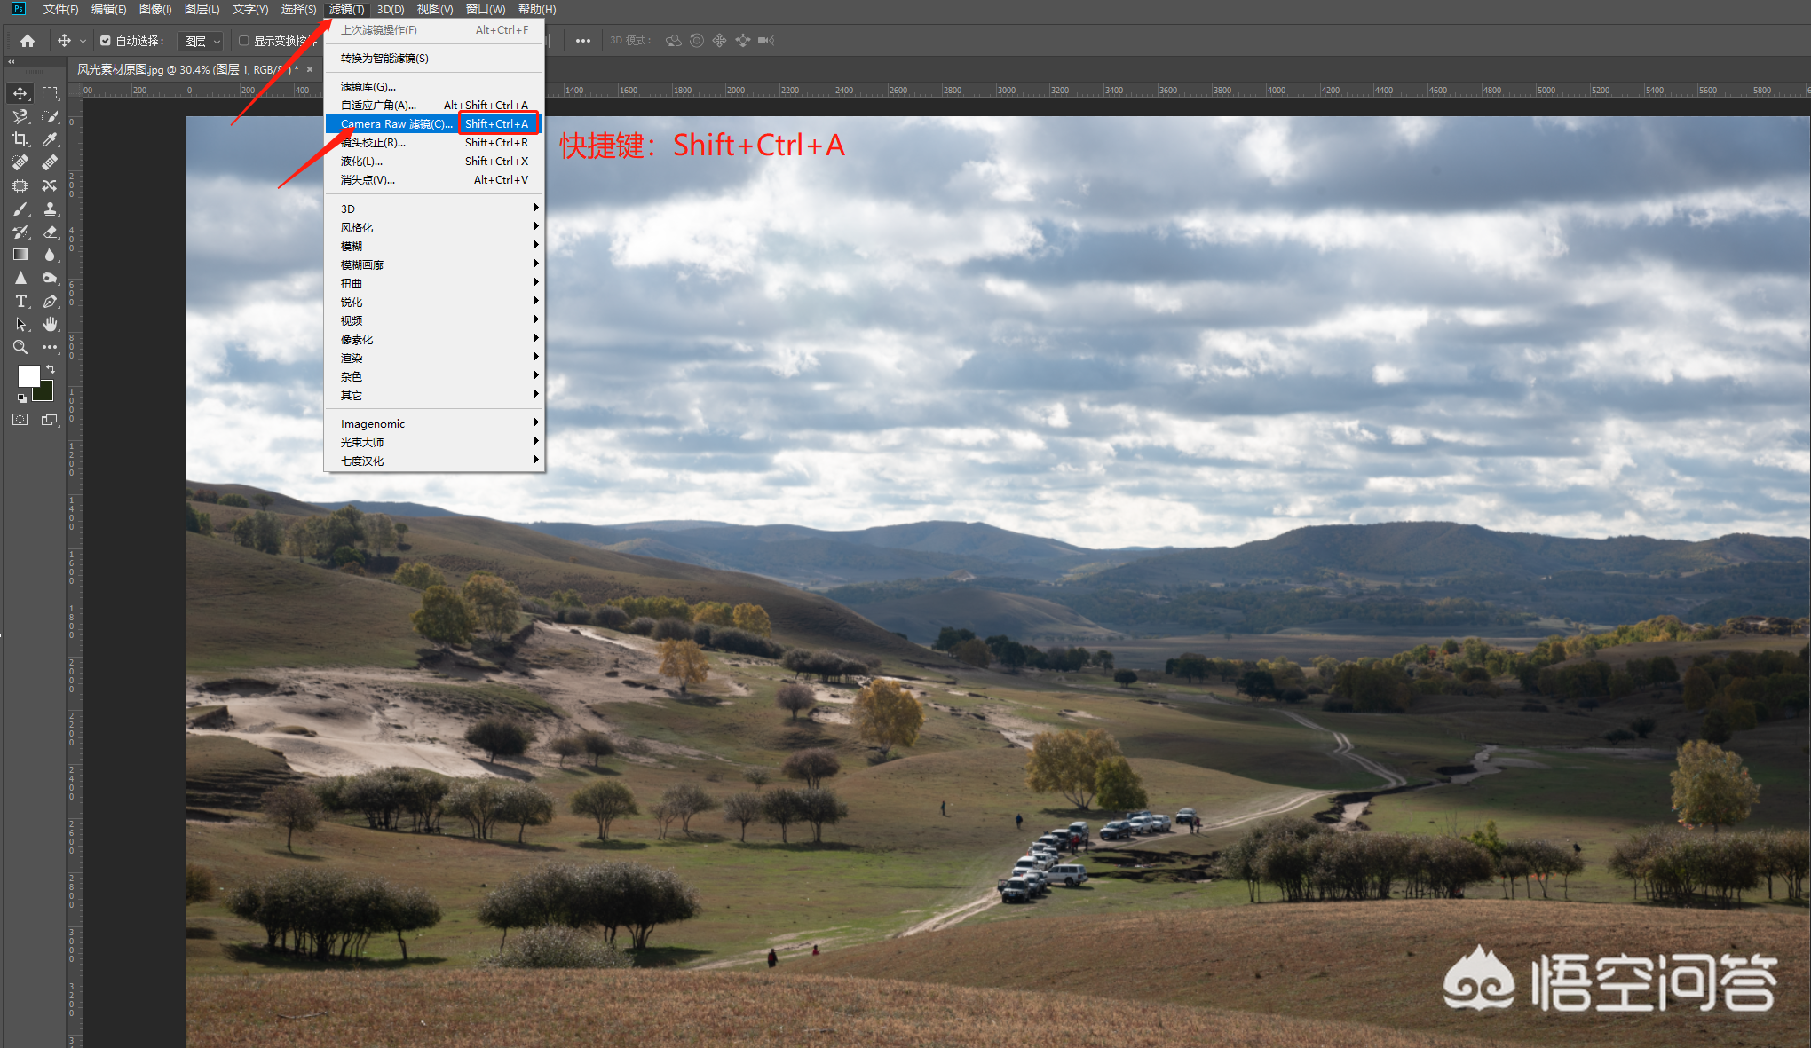Enable the 显示变换控件 checkbox
The image size is (1811, 1048).
point(243,41)
